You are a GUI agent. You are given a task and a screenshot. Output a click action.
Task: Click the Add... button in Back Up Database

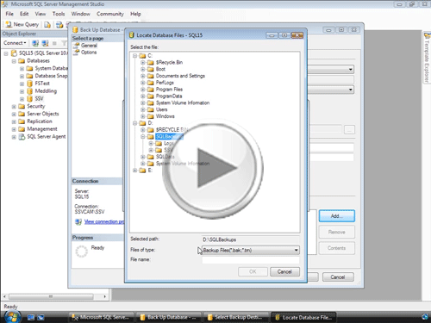coord(336,216)
